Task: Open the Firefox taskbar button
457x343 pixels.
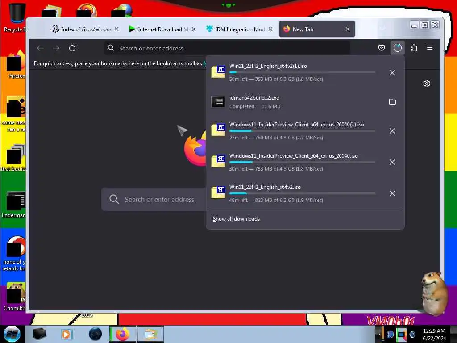Action: (123, 334)
